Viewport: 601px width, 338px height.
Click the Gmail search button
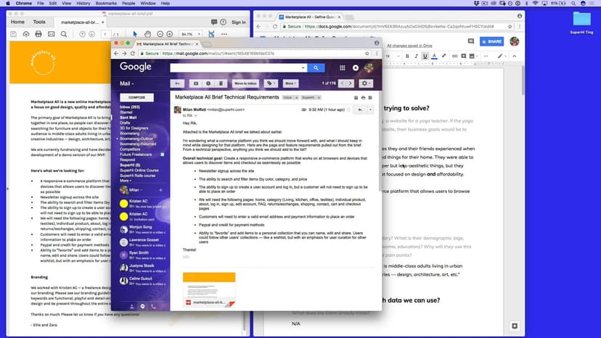[316, 67]
